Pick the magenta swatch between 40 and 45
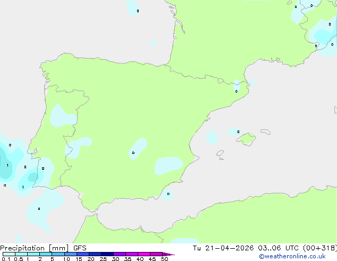Screen dimensions: 337x261 [x=144, y=254]
